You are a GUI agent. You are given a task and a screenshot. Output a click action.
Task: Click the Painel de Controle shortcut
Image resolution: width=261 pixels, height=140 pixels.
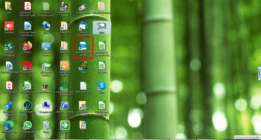click(x=46, y=46)
